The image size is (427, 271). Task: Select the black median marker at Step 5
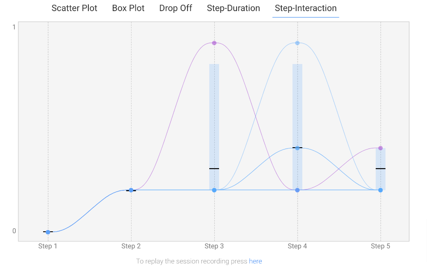pos(380,169)
